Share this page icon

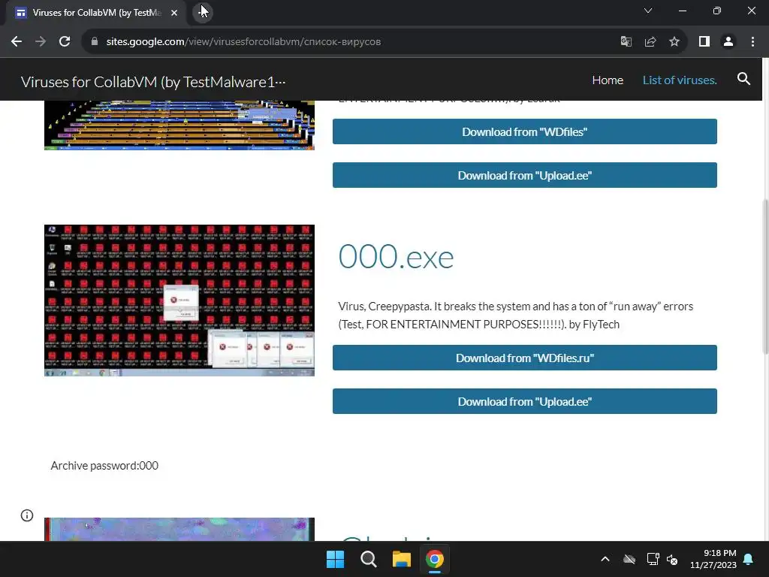[x=650, y=42]
